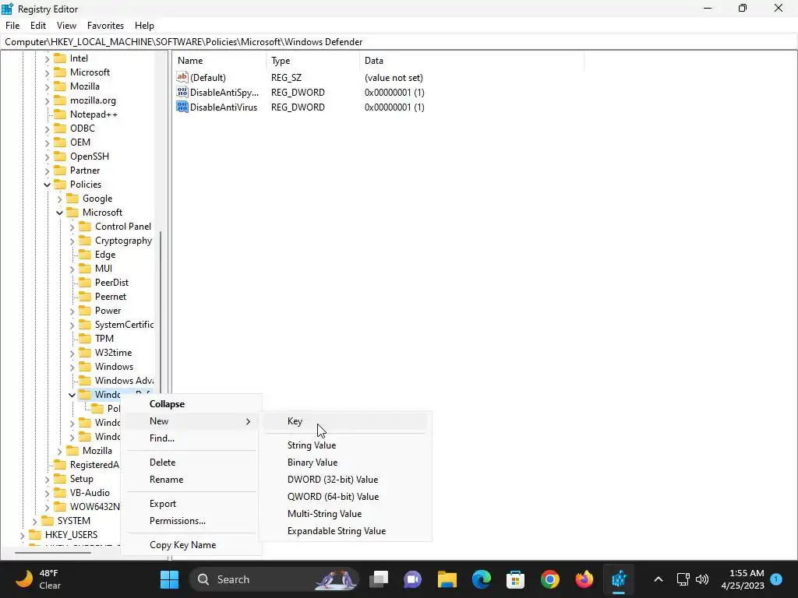
Task: Select the DisableAntiVirus value name
Action: [224, 107]
